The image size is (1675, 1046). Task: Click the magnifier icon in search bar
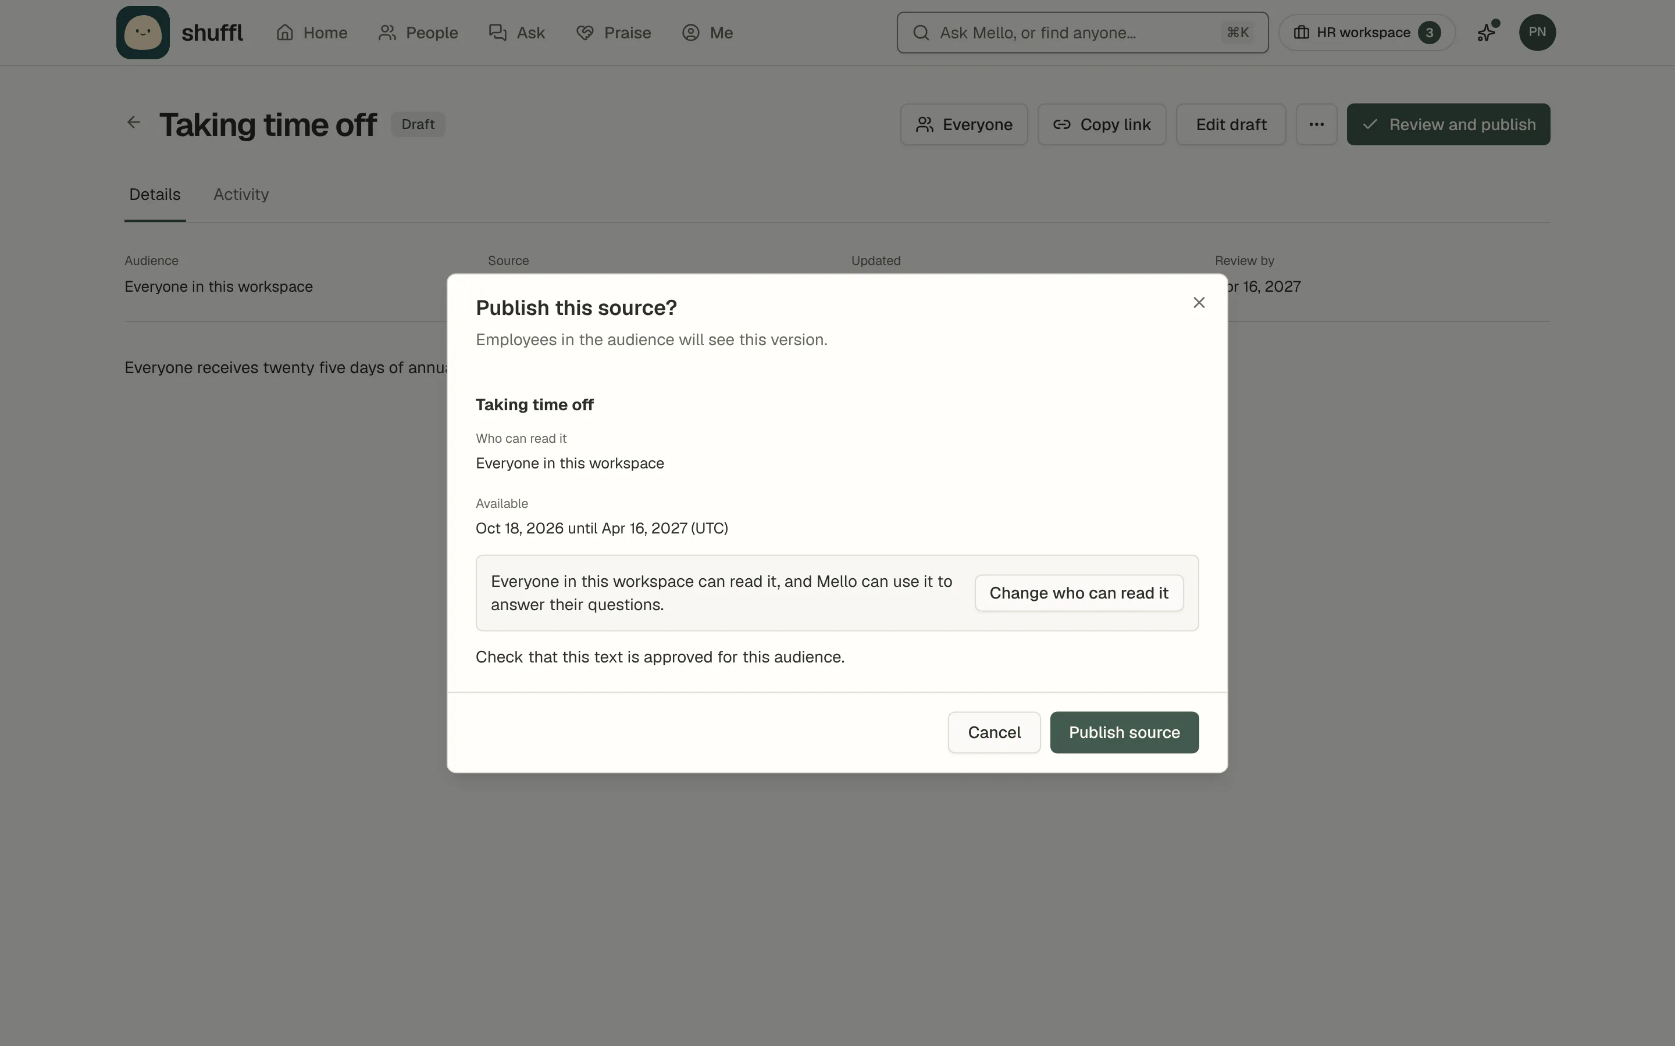921,33
